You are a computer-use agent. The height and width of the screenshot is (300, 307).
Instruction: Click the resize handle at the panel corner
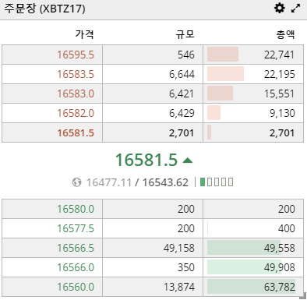[303, 295]
